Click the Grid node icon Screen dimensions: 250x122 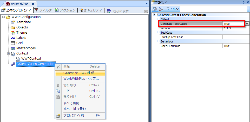coord(13,43)
